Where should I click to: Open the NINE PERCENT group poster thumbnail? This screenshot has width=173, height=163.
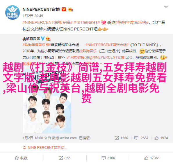click(x=47, y=101)
